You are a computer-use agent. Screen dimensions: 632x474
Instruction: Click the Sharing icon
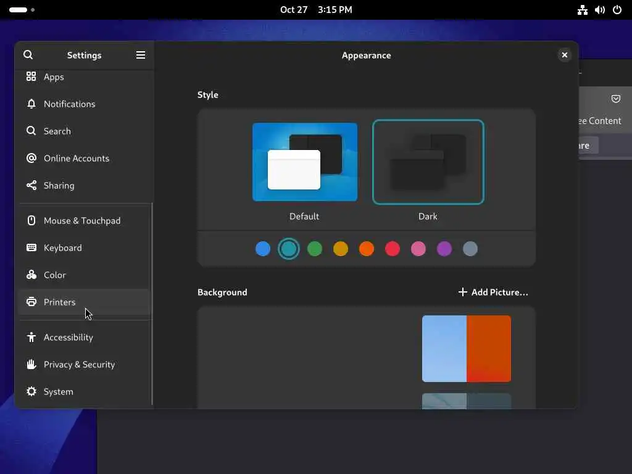(x=31, y=185)
